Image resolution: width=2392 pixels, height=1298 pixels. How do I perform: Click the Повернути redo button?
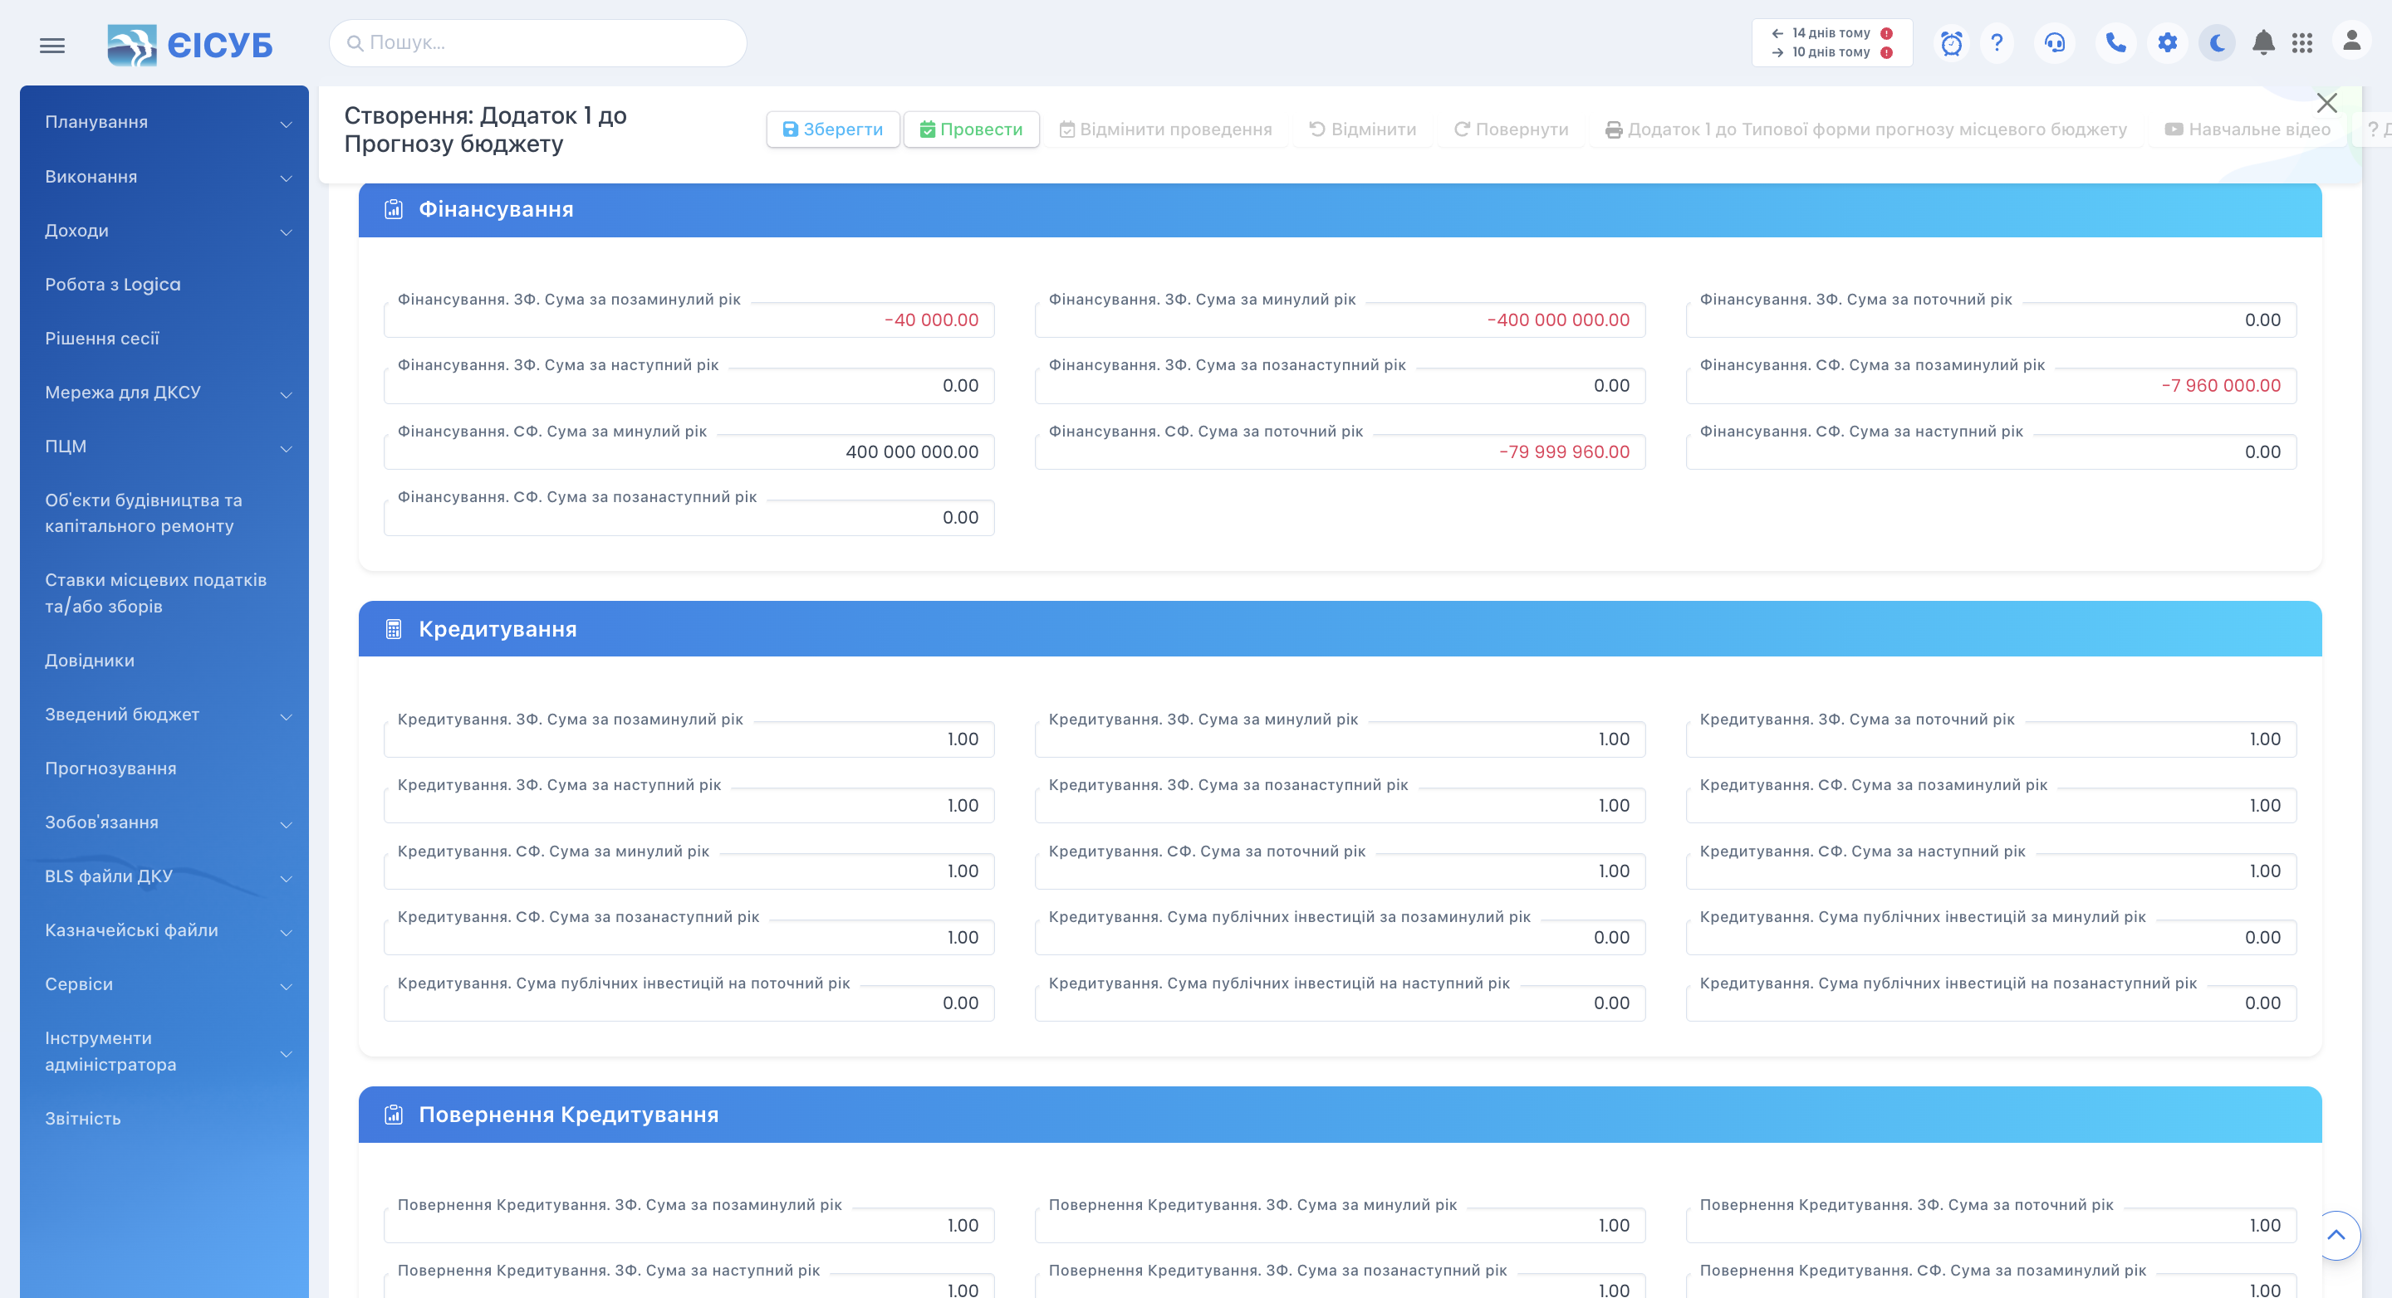(1511, 129)
